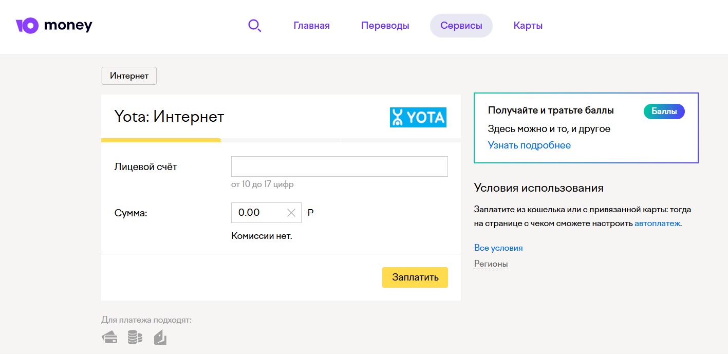Open the Узнать подробнее link
The image size is (728, 354).
click(x=529, y=145)
